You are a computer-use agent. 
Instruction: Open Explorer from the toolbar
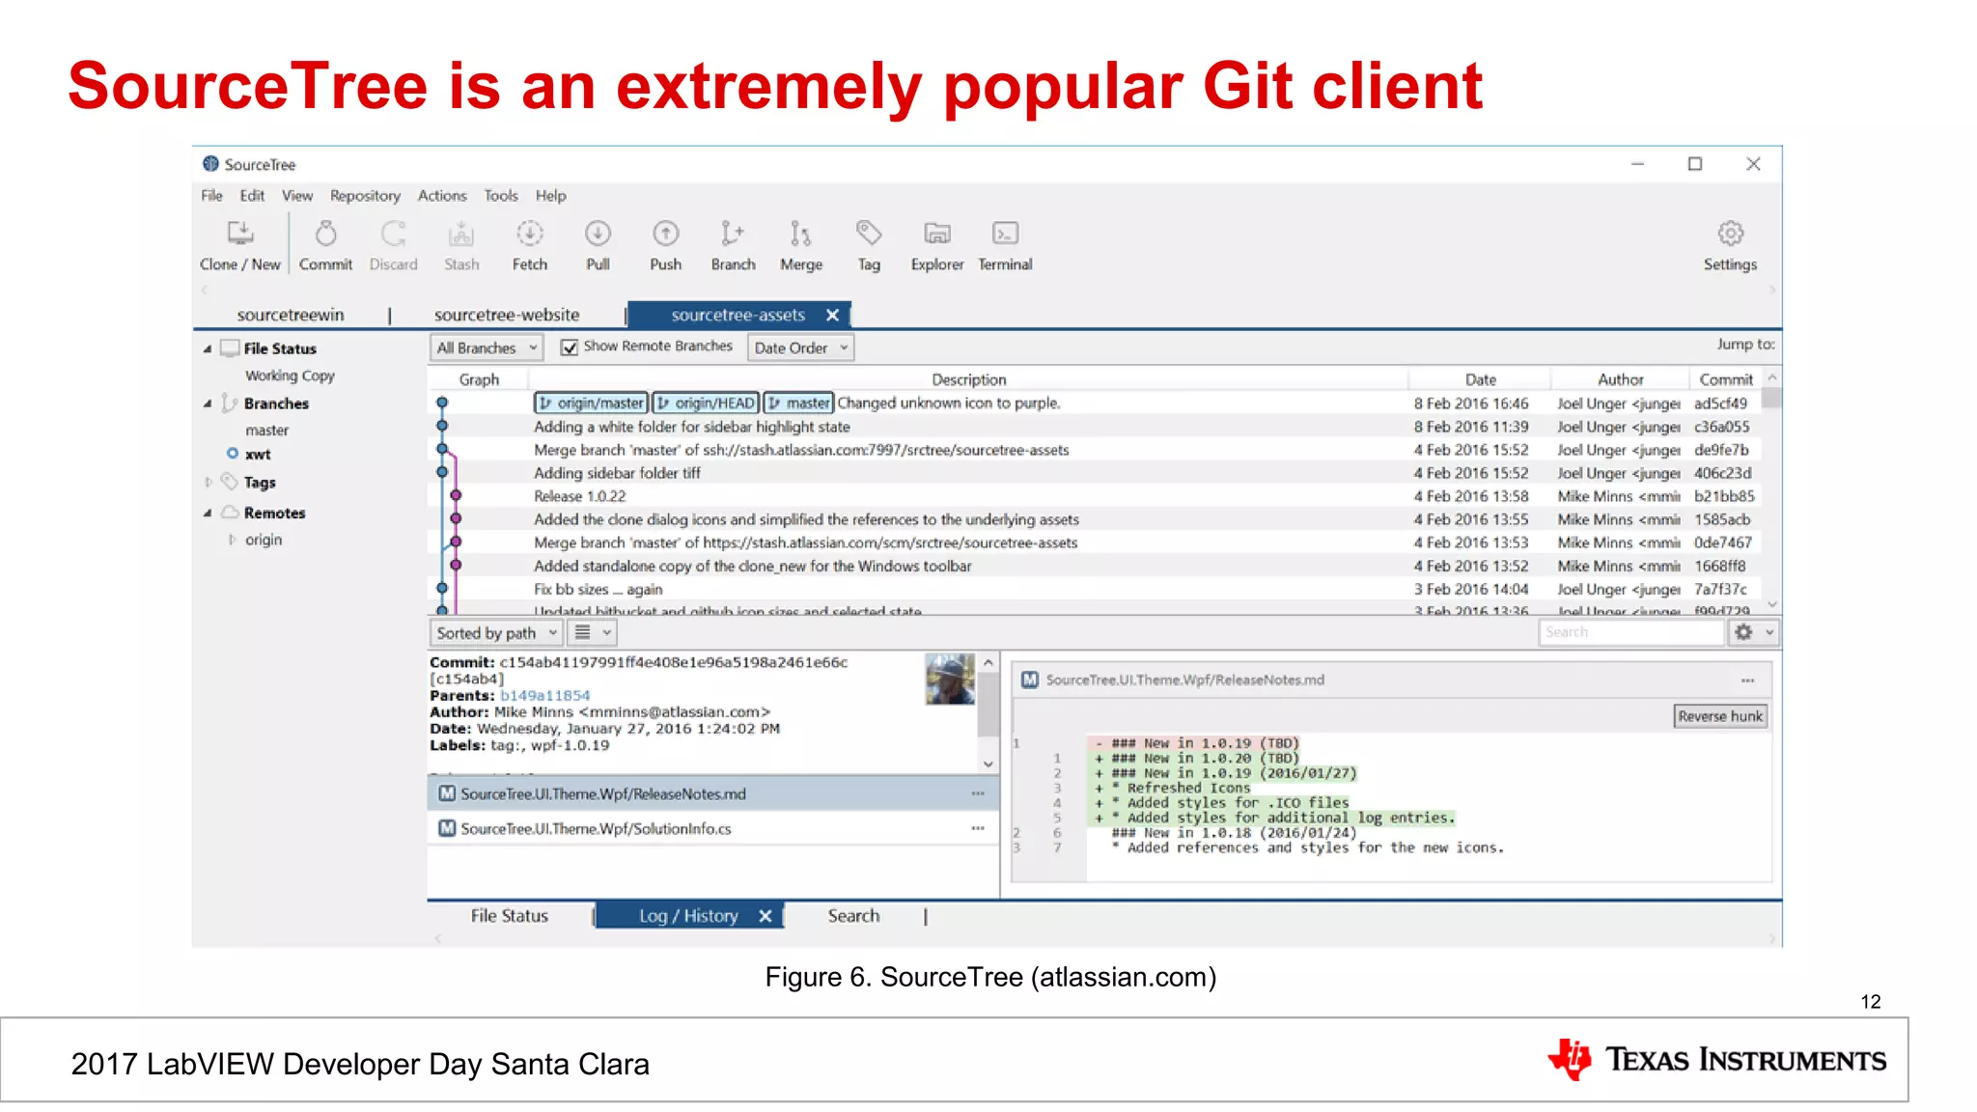pyautogui.click(x=937, y=234)
